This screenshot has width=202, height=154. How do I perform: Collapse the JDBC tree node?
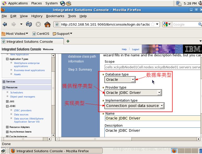click(7, 106)
